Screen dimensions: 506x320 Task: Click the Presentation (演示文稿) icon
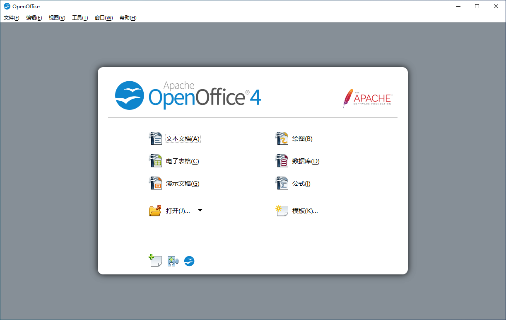click(x=155, y=183)
